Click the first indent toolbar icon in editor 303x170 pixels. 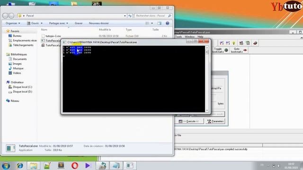[x=222, y=43]
